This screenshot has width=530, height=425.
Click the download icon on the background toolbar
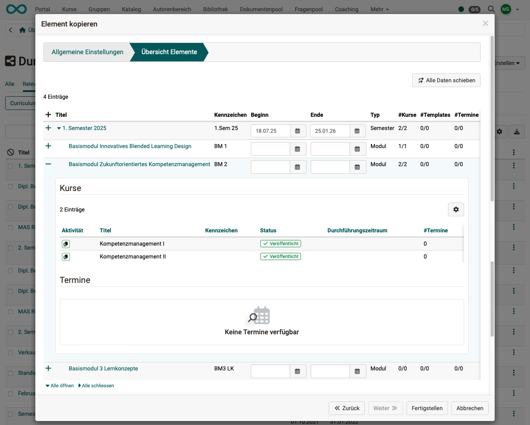pos(516,131)
